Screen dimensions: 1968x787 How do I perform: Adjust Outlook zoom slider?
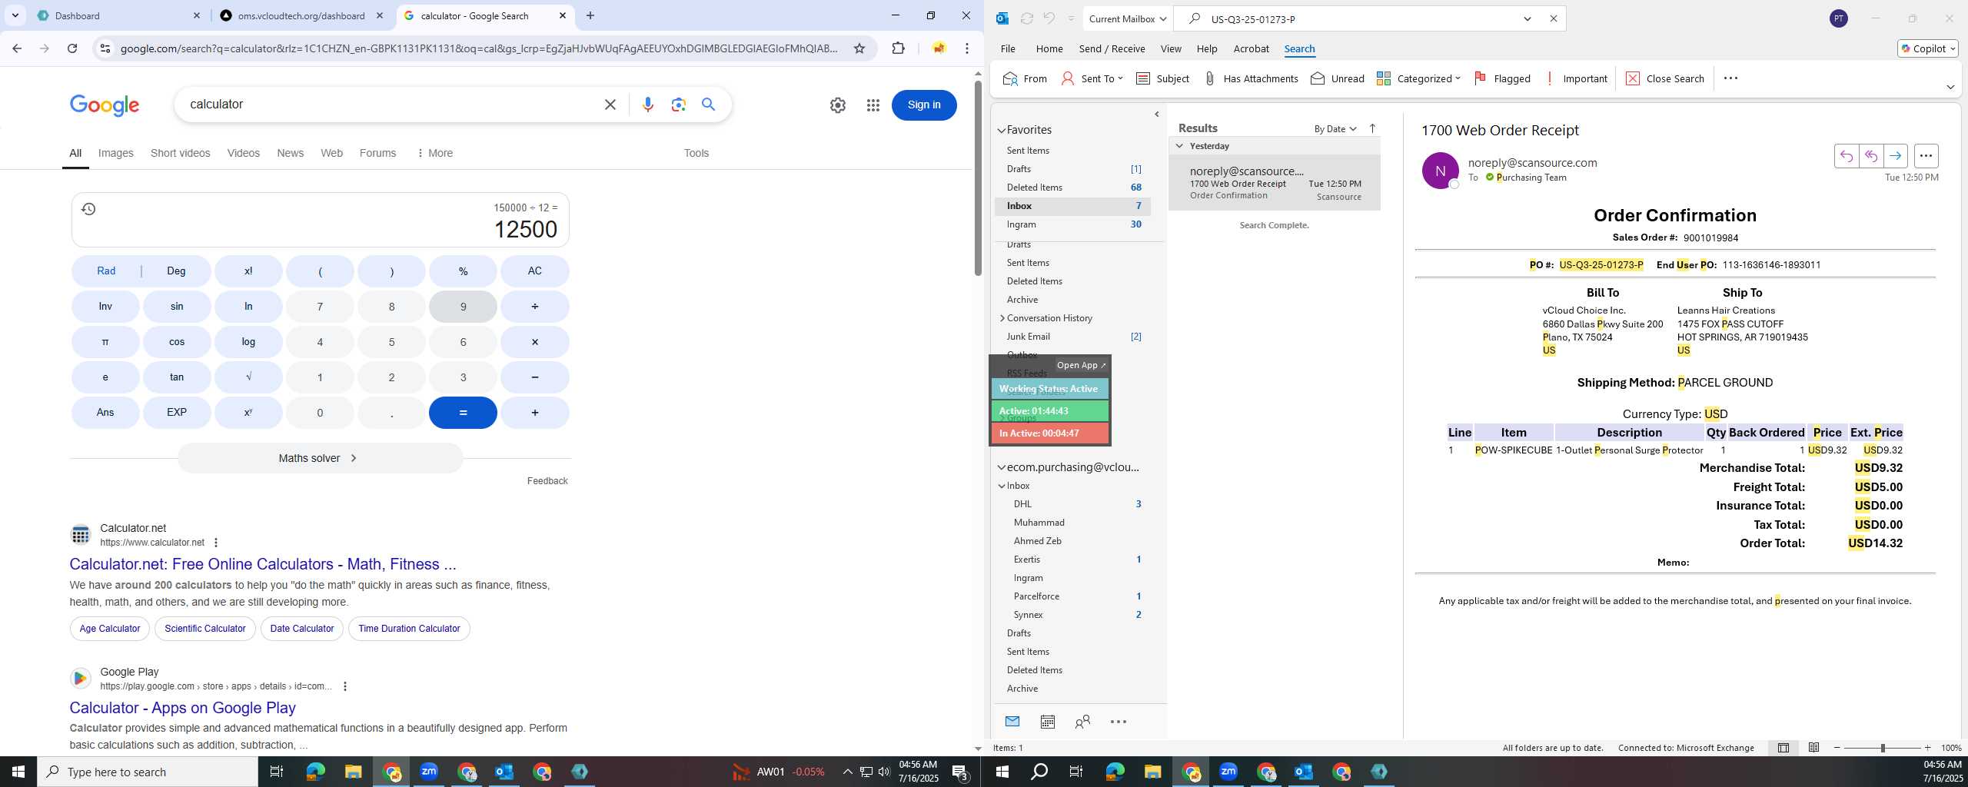tap(1882, 748)
